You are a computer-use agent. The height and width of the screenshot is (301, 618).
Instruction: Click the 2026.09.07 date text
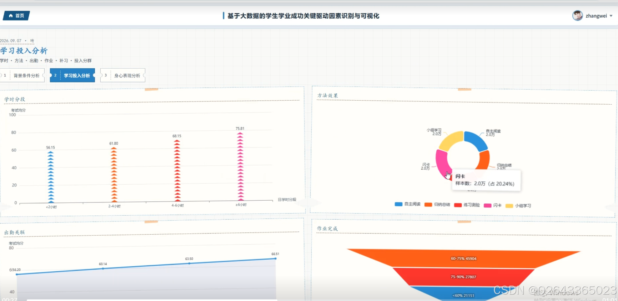(11, 41)
